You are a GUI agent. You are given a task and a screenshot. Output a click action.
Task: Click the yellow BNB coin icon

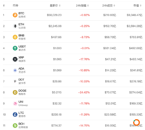click(15, 37)
